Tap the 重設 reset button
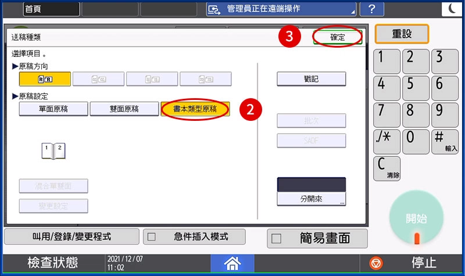 coord(402,34)
